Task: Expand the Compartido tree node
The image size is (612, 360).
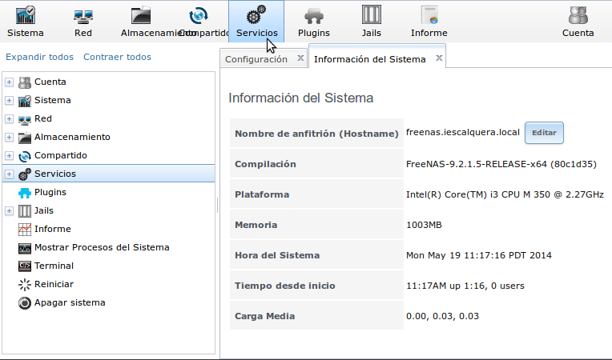Action: 9,155
